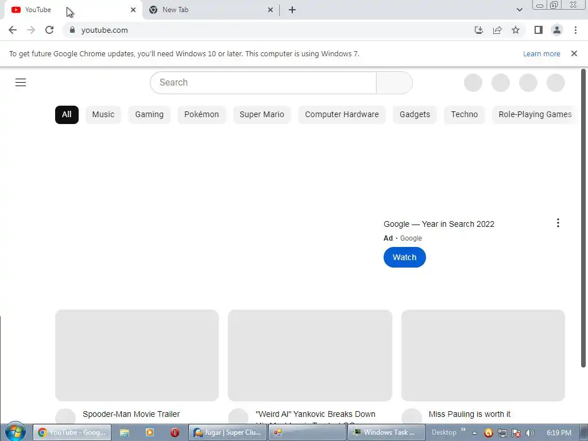Expand the Desktop toolbar chevron
Screen dimensions: 588x441
coord(463,430)
